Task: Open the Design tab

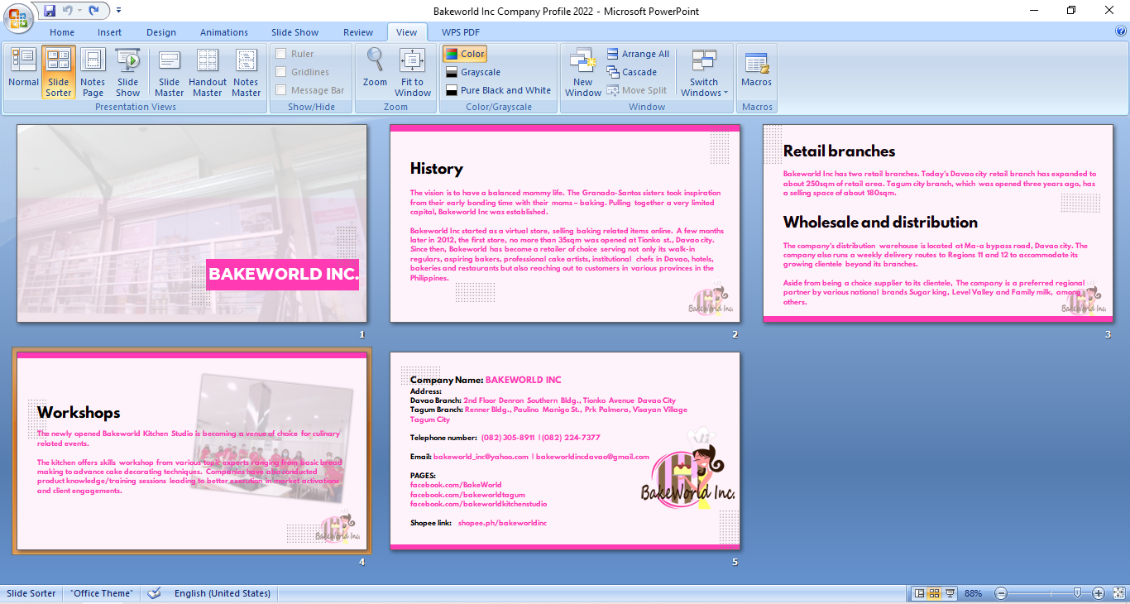Action: tap(161, 32)
